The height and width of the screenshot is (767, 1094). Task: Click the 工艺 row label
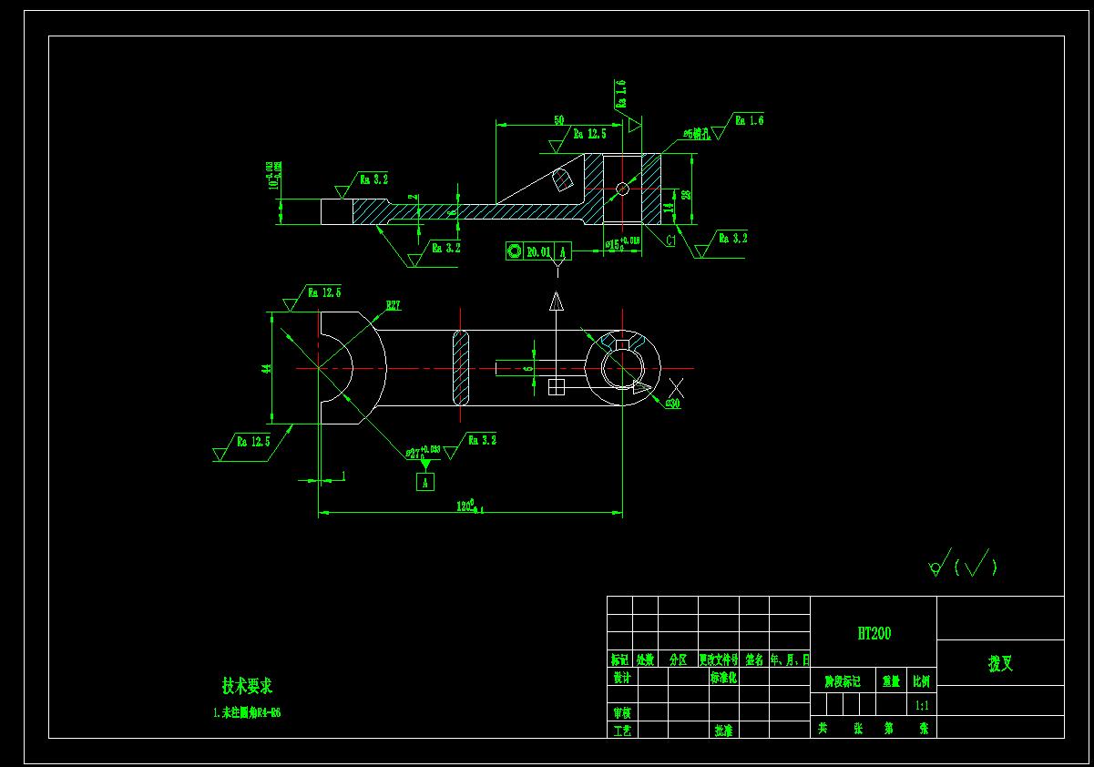click(622, 731)
